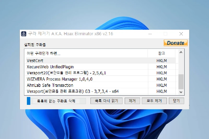Click the Hoax Eliminator app icon in title bar
209x139 pixels.
click(x=24, y=34)
